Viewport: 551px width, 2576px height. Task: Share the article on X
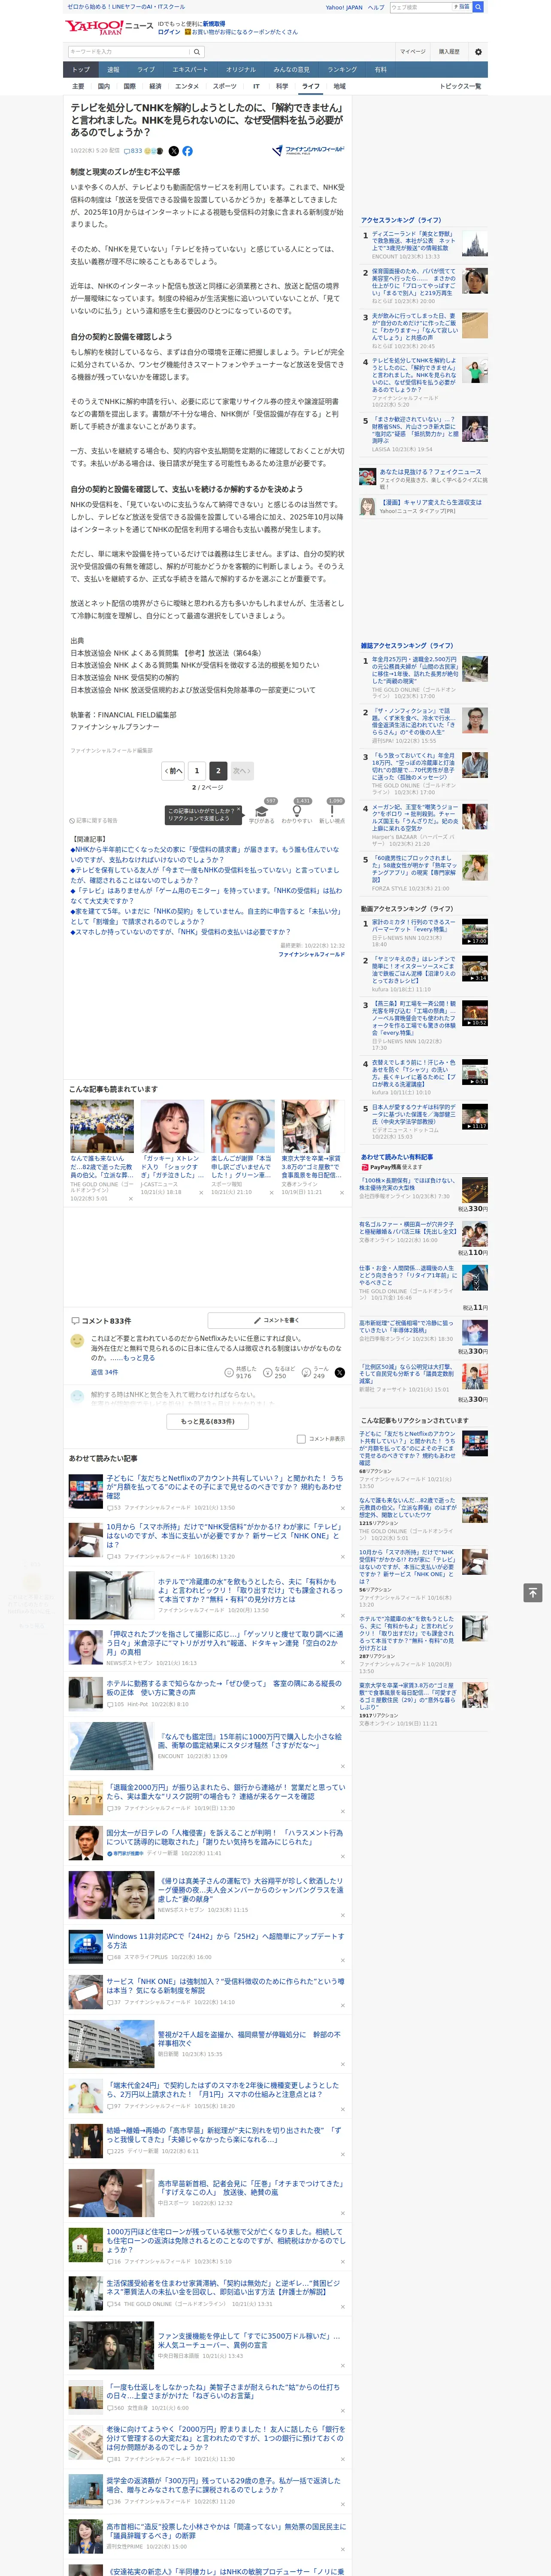(x=173, y=151)
